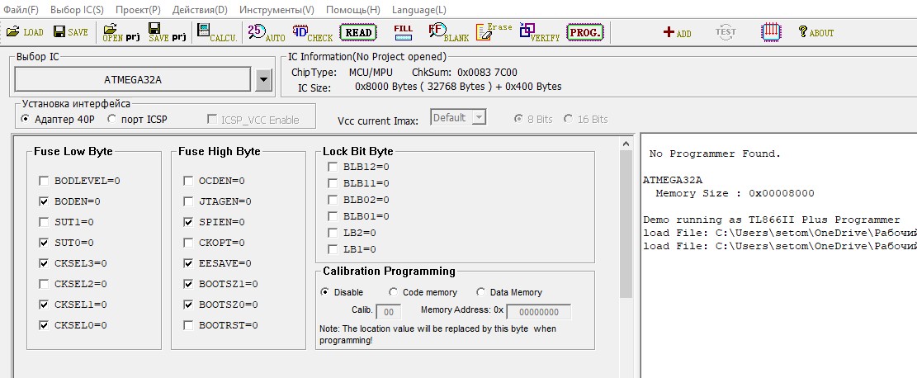917x378 pixels.
Task: Click the LOAD file toolbar icon
Action: point(25,32)
